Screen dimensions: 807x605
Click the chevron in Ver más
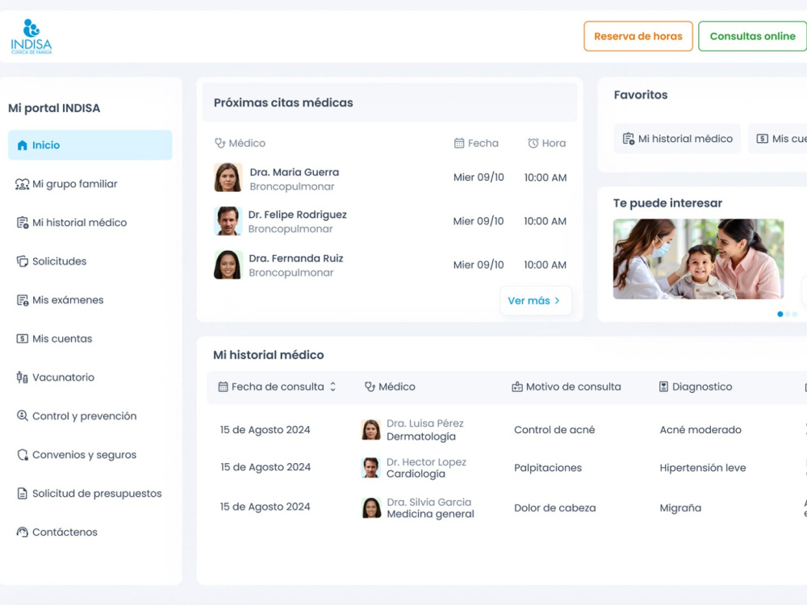coord(557,300)
